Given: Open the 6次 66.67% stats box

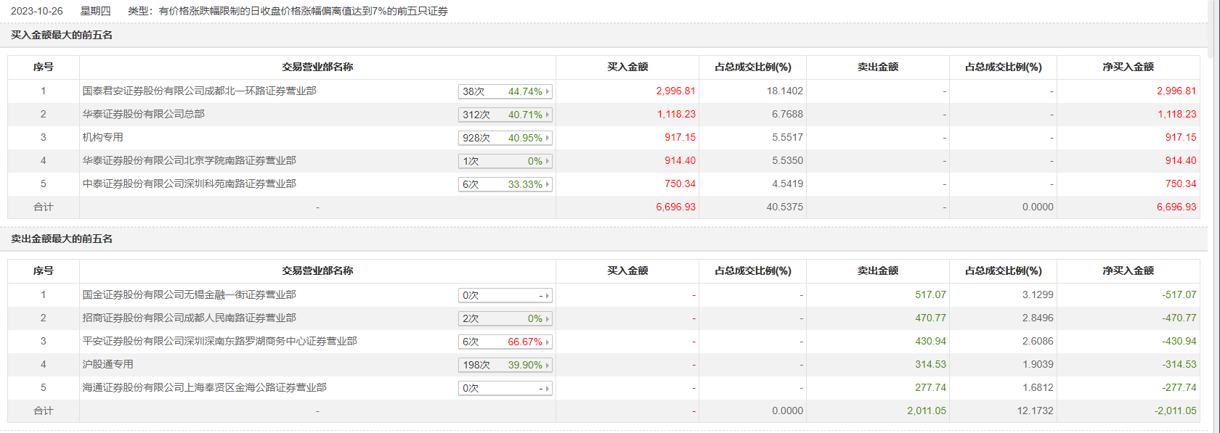Looking at the screenshot, I should coord(505,342).
